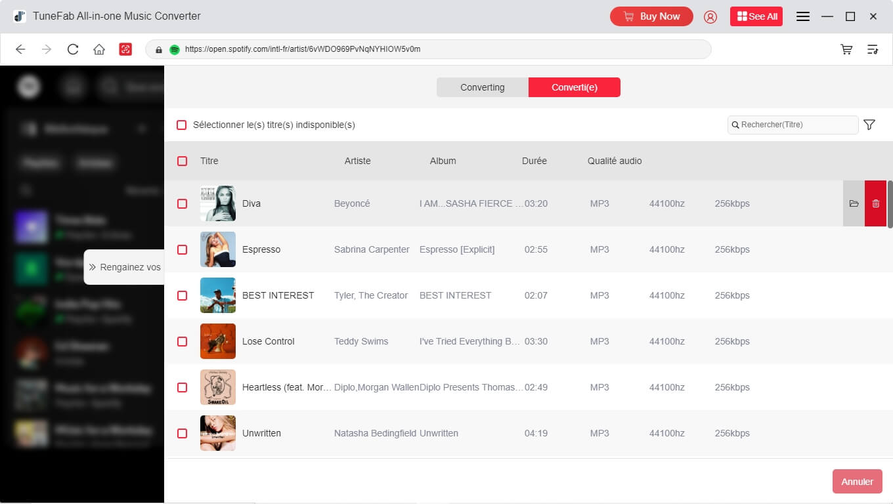This screenshot has width=893, height=504.
Task: Switch to the Converti(e) tab
Action: (x=575, y=87)
